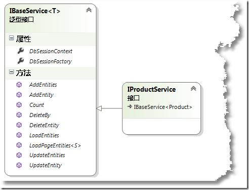
Task: Click the IBaseService<Product> base type label
Action: [163, 107]
